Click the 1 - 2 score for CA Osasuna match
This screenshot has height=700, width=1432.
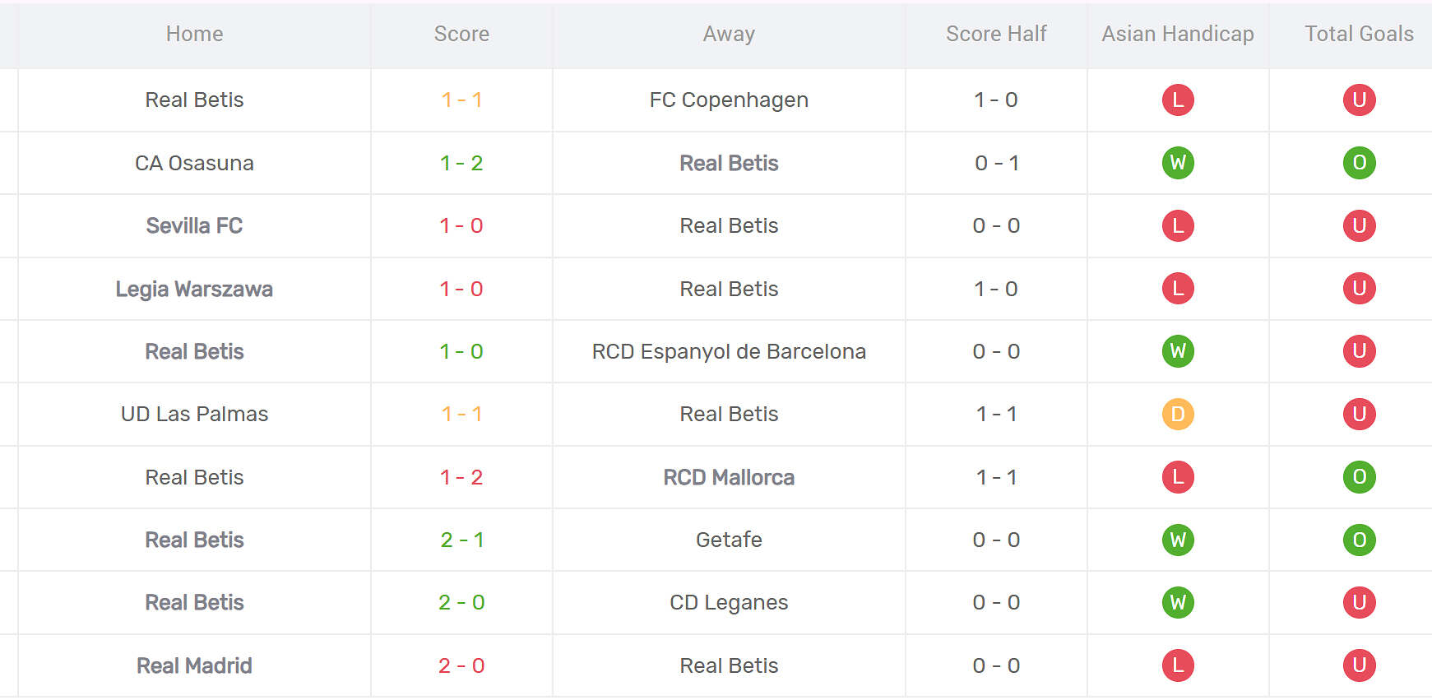(x=461, y=163)
